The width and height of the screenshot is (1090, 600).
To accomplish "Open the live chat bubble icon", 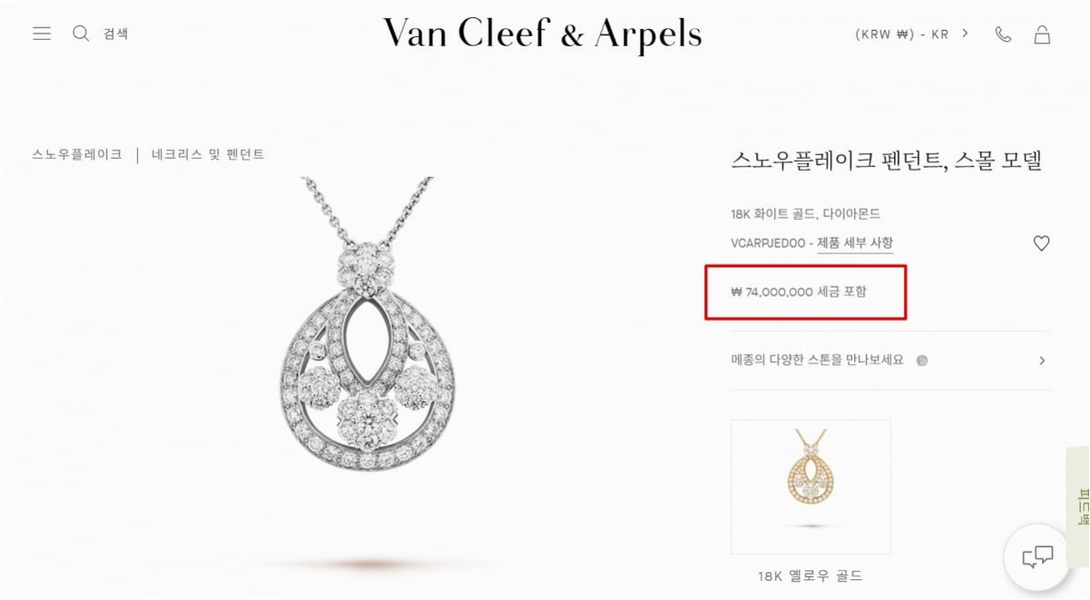I will 1037,557.
